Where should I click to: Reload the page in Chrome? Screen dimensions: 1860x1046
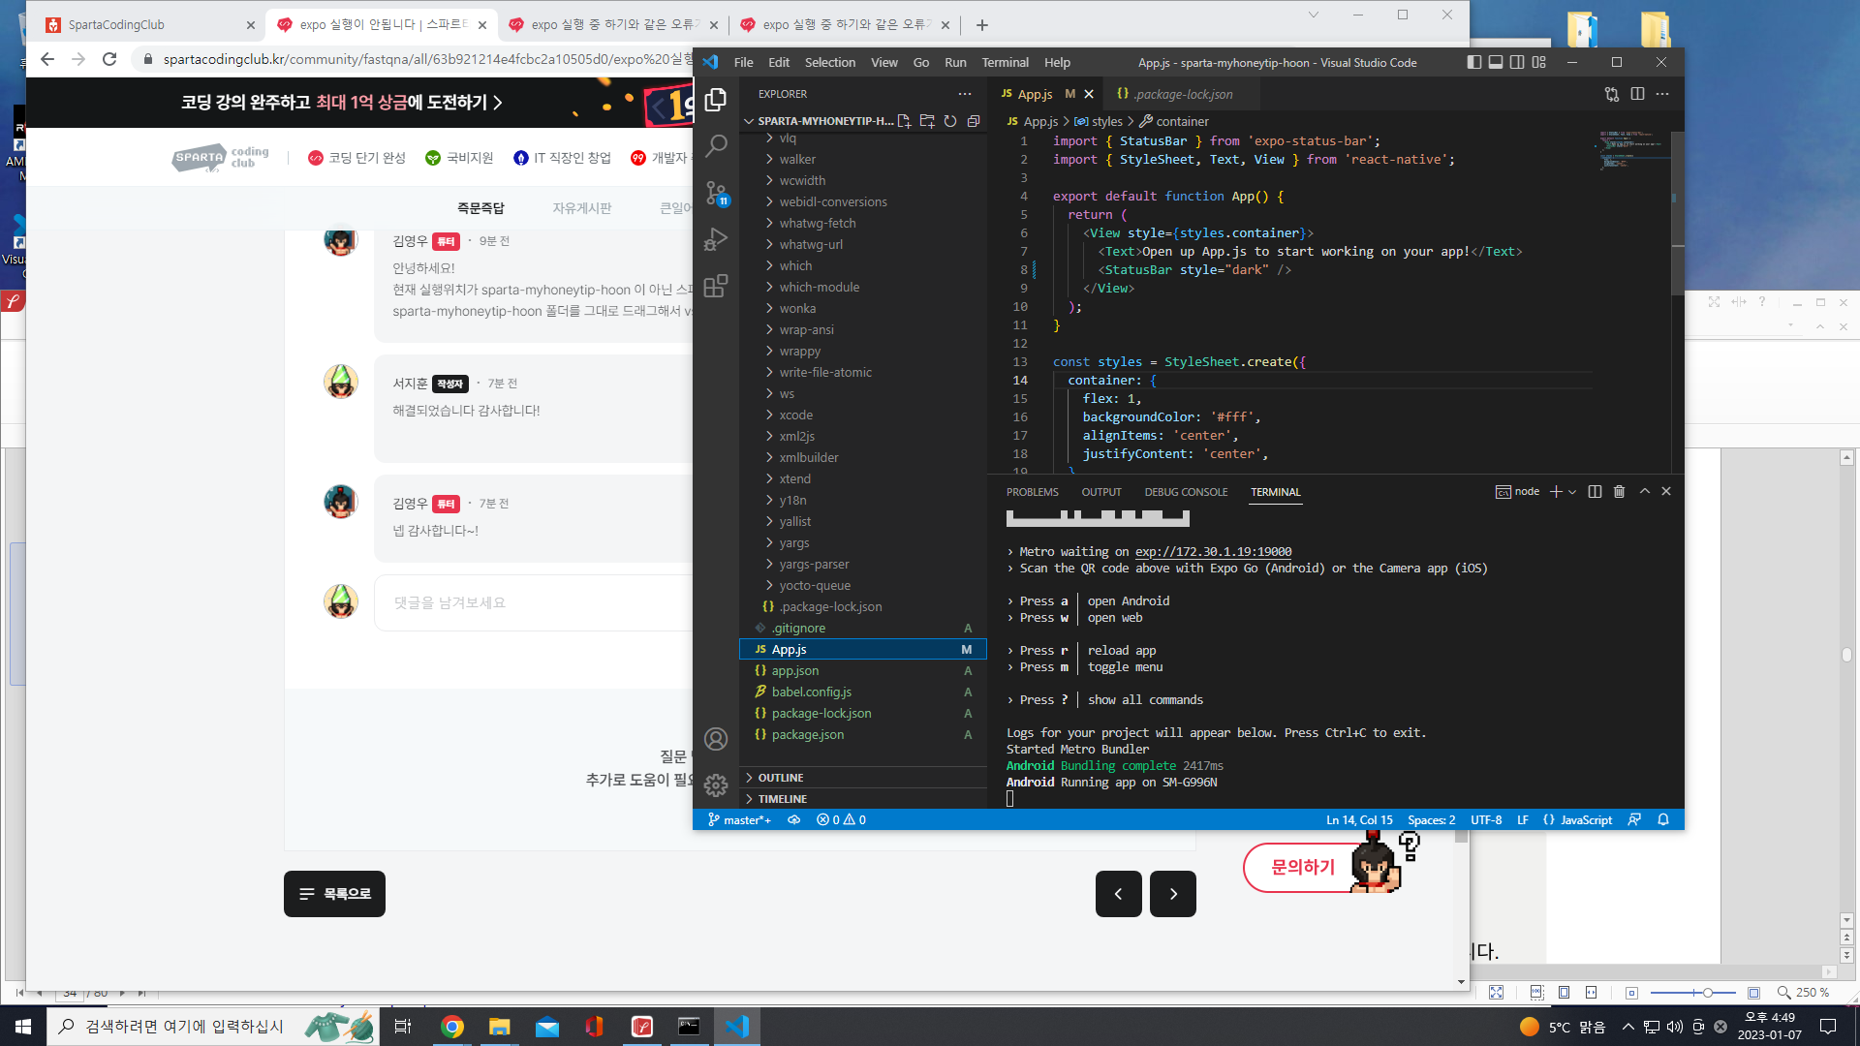(x=109, y=59)
